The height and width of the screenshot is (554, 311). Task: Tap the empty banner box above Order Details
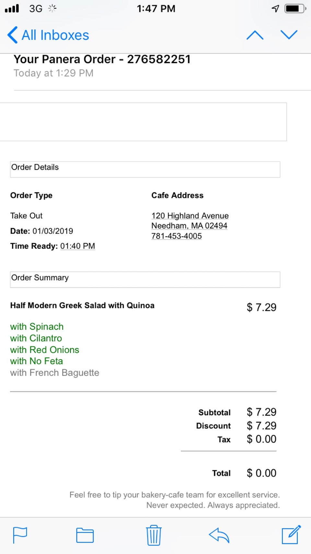[143, 122]
